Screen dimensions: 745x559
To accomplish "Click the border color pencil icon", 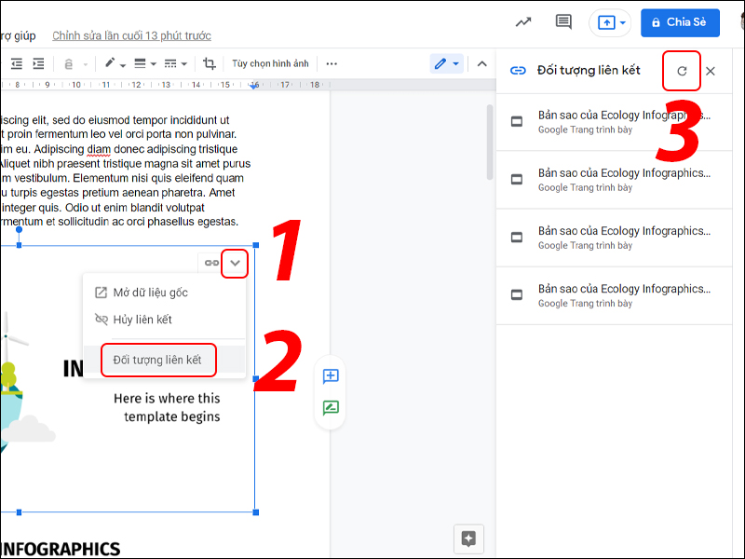I will click(x=110, y=63).
